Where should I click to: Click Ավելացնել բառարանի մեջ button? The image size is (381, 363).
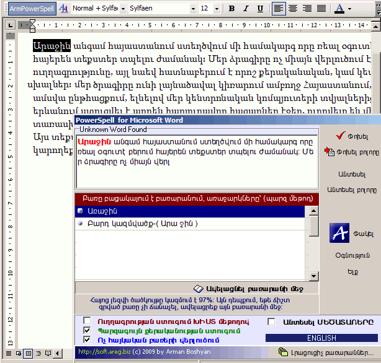pos(254,289)
